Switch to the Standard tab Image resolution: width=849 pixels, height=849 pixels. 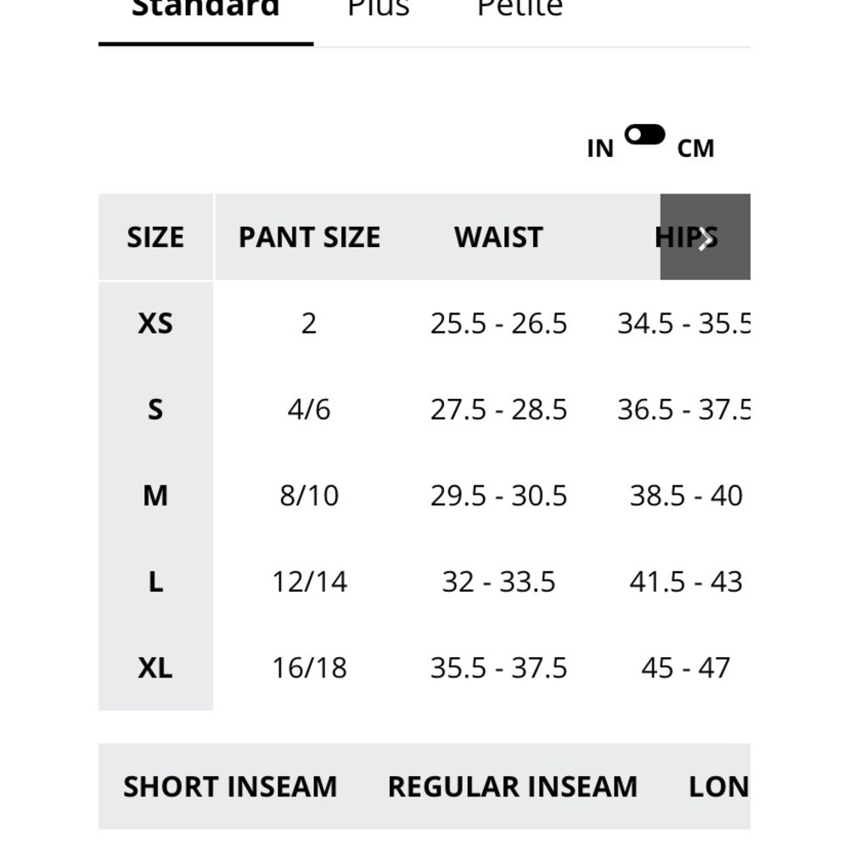[205, 8]
